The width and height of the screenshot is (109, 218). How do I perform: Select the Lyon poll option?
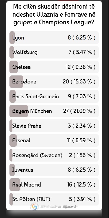[x=54, y=37]
